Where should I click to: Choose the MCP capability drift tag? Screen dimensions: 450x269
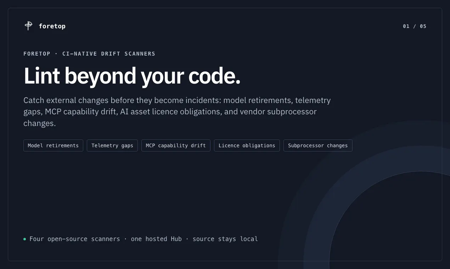pyautogui.click(x=176, y=145)
